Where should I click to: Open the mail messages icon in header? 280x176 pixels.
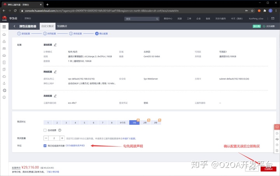coord(273,18)
